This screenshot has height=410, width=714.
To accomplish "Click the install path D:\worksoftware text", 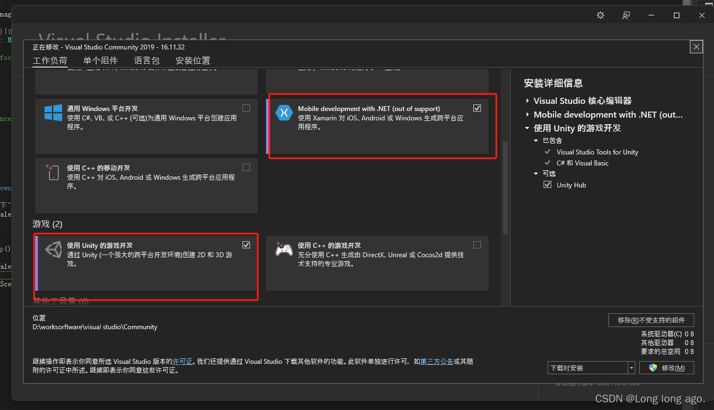I will coord(95,327).
